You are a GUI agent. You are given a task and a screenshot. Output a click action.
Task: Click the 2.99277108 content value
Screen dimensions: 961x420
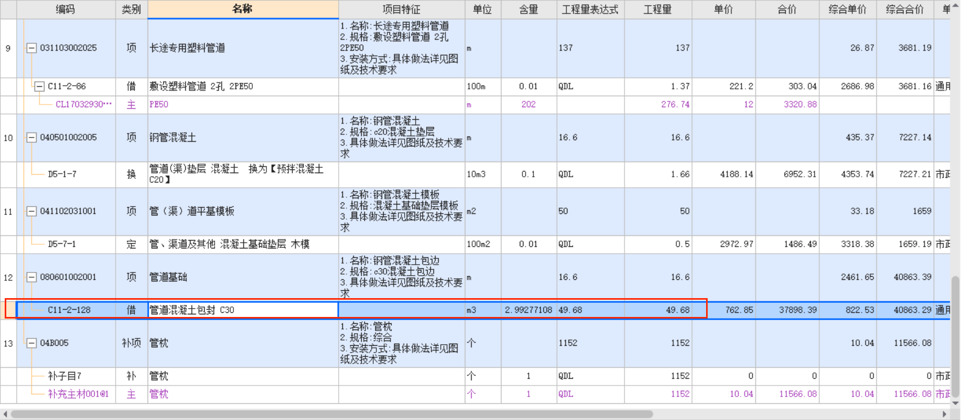pyautogui.click(x=529, y=310)
